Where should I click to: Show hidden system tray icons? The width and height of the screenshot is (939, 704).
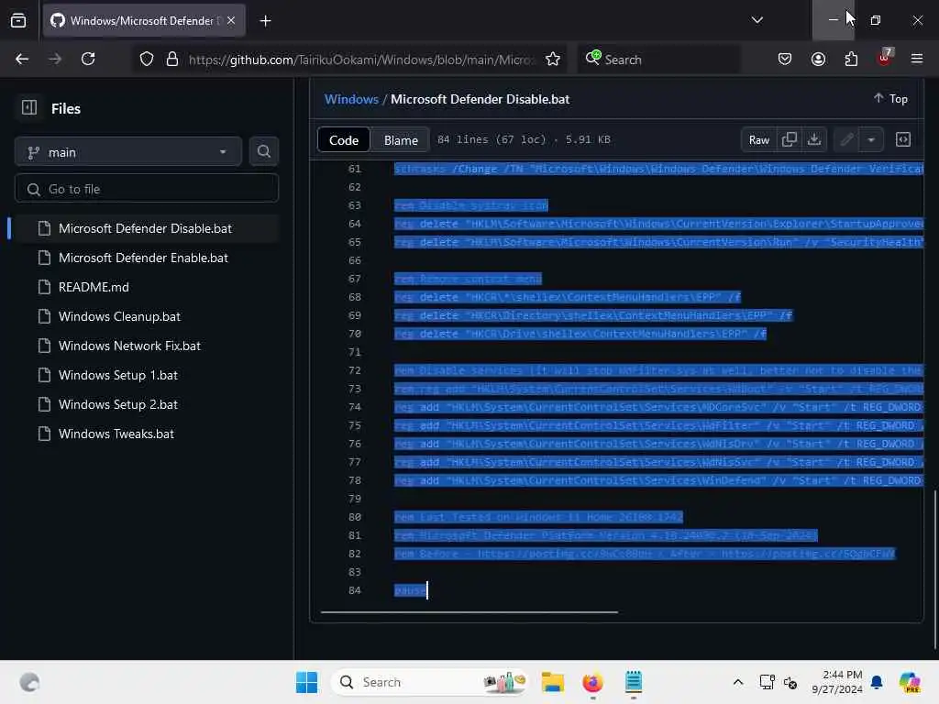738,682
